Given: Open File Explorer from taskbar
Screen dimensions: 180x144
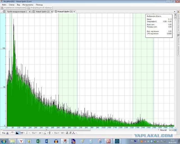Looking at the screenshot, I should 12,141.
